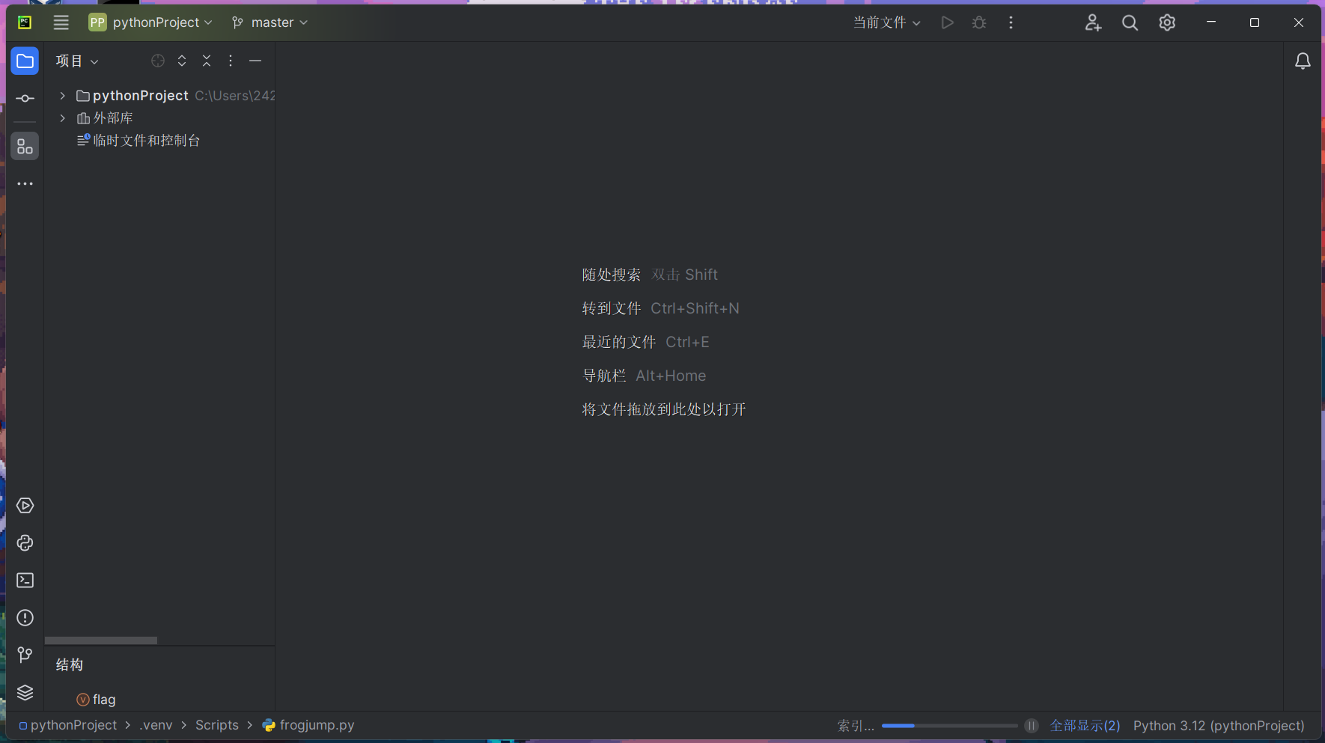Select the 外部库 tree item

[113, 118]
